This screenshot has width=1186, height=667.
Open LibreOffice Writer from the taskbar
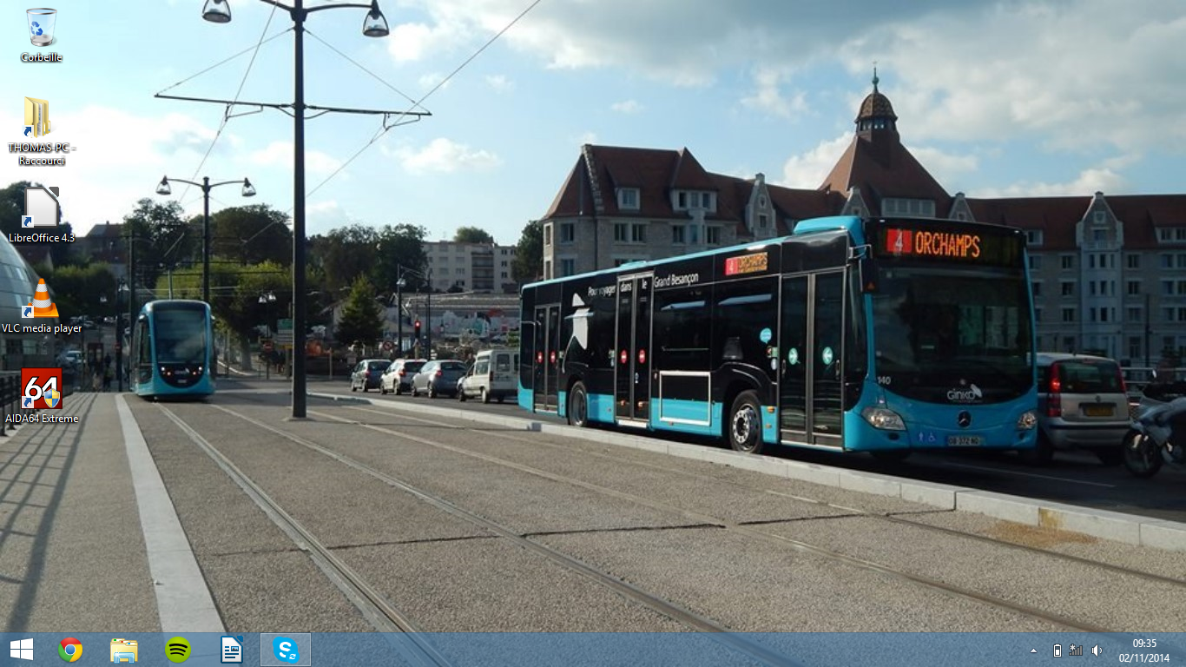click(x=232, y=650)
